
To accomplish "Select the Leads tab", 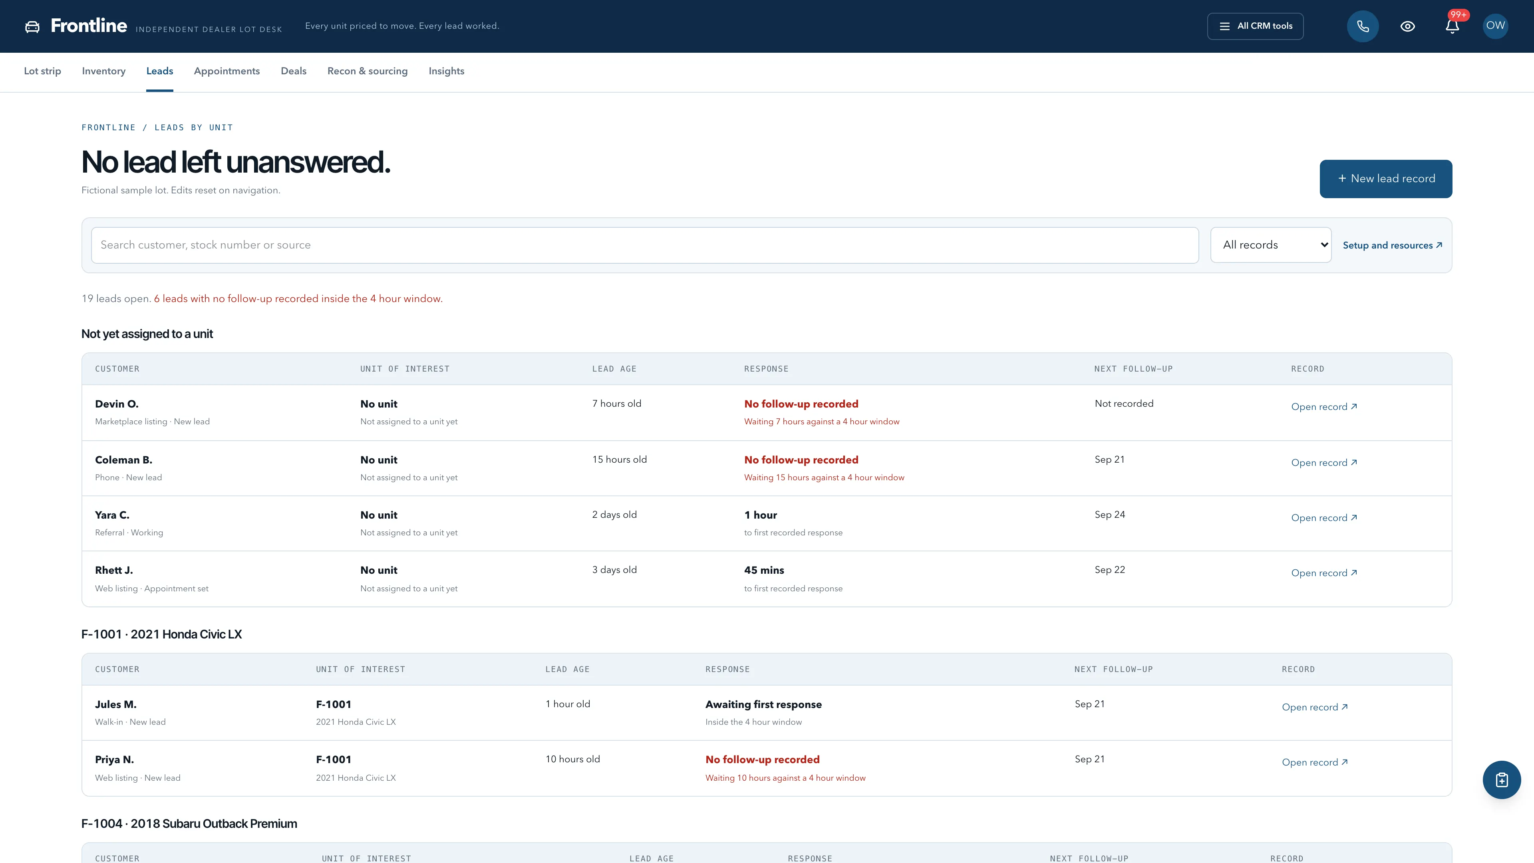I will (x=160, y=72).
